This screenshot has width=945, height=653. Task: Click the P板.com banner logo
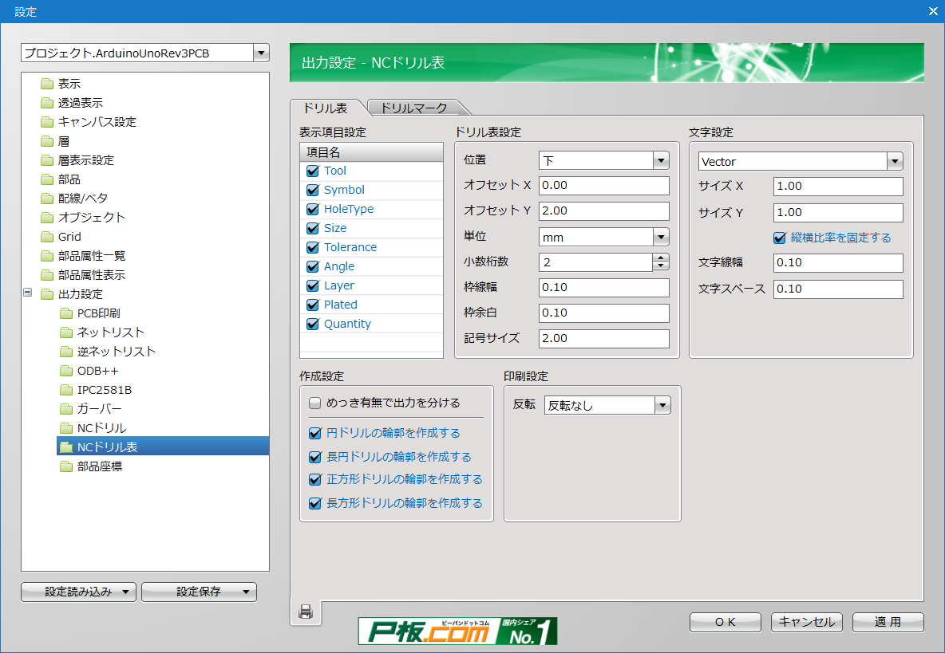pos(457,631)
